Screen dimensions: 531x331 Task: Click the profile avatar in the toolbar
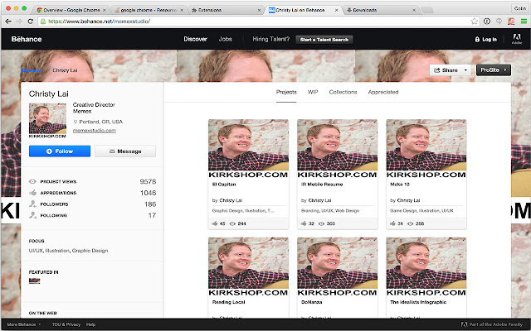[x=511, y=22]
